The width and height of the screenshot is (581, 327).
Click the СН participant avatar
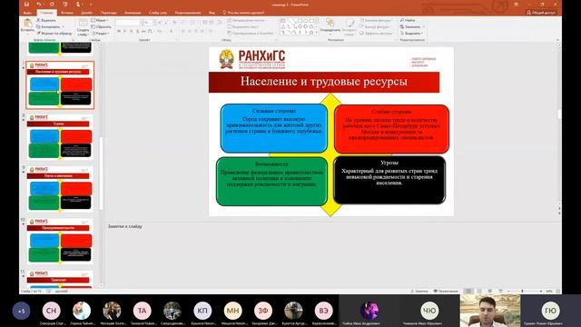pyautogui.click(x=51, y=311)
